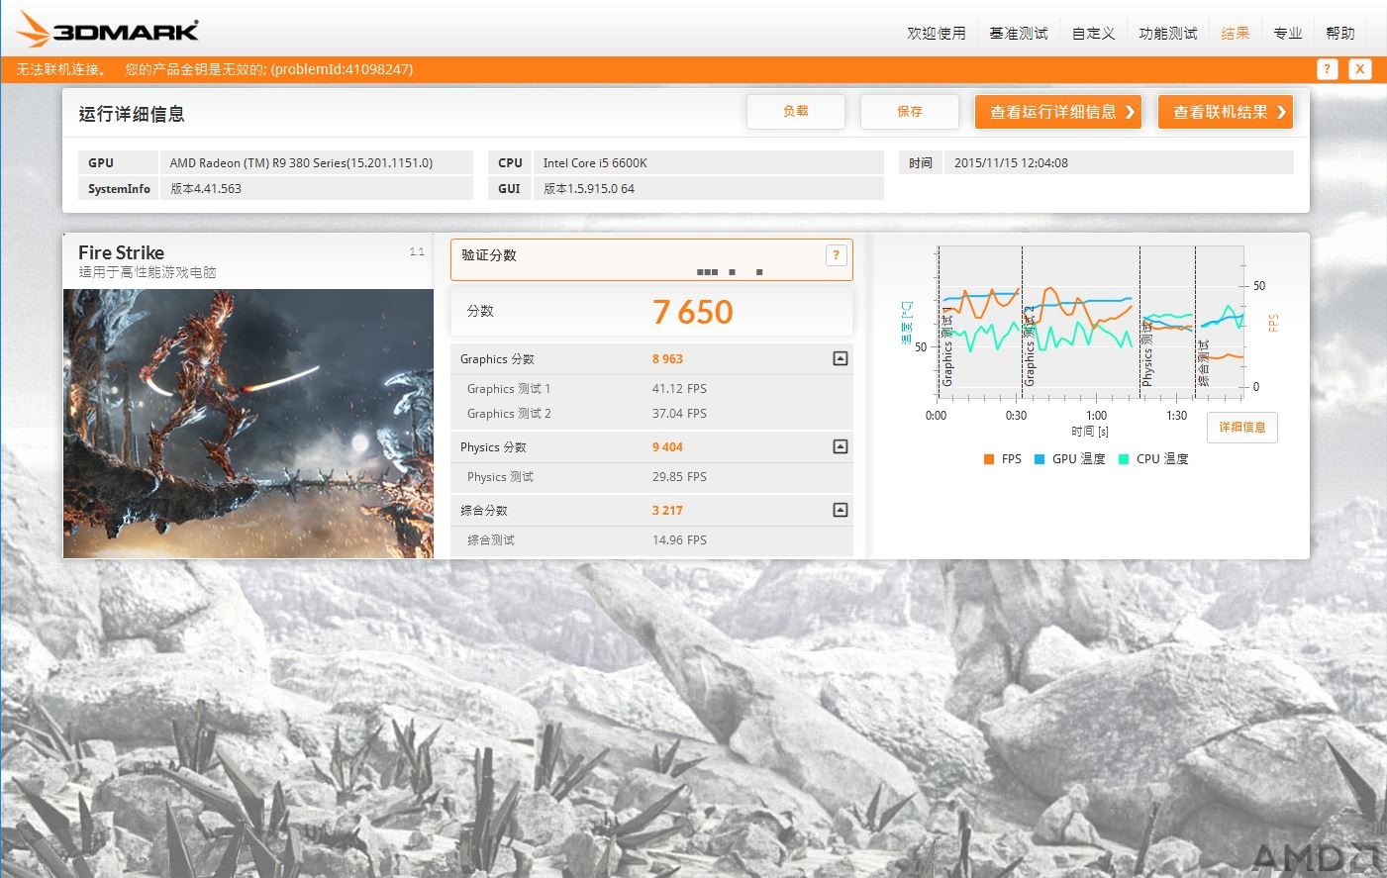The image size is (1387, 878).
Task: Click the 保存 button
Action: point(909,112)
